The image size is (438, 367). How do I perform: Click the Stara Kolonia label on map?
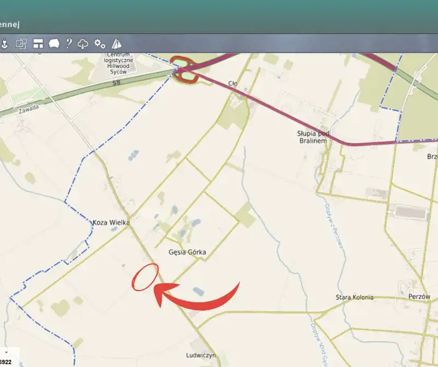(x=354, y=297)
